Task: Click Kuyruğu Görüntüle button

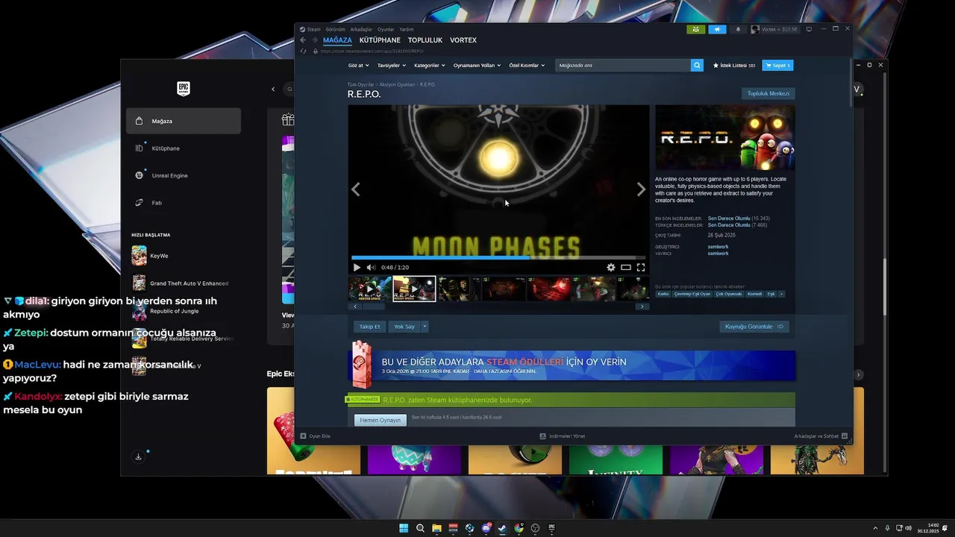Action: coord(754,326)
